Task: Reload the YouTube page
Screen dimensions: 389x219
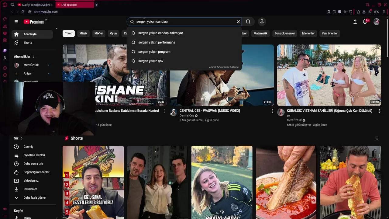Action: click(23, 12)
